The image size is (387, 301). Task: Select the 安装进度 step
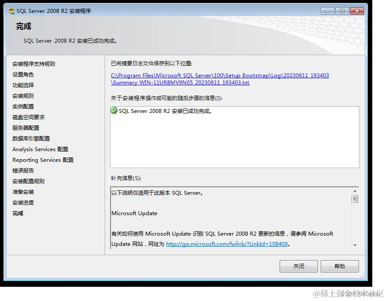tap(23, 202)
